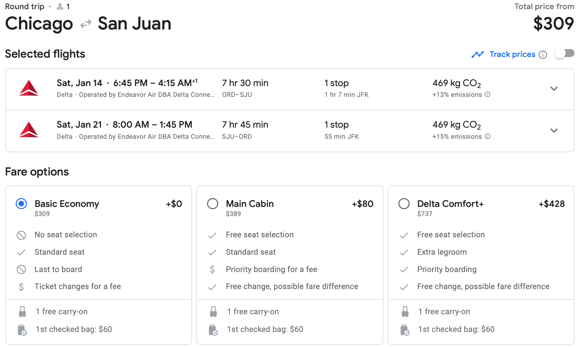581x347 pixels.
Task: Click the +$80 Main Cabin price difference
Action: [x=362, y=204]
